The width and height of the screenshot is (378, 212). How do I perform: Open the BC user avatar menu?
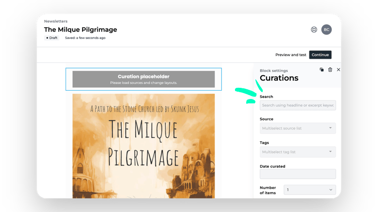coord(326,30)
